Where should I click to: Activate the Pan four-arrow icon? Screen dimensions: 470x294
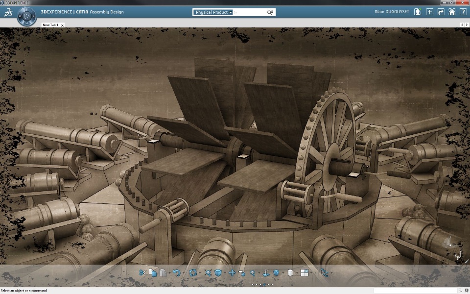(232, 273)
